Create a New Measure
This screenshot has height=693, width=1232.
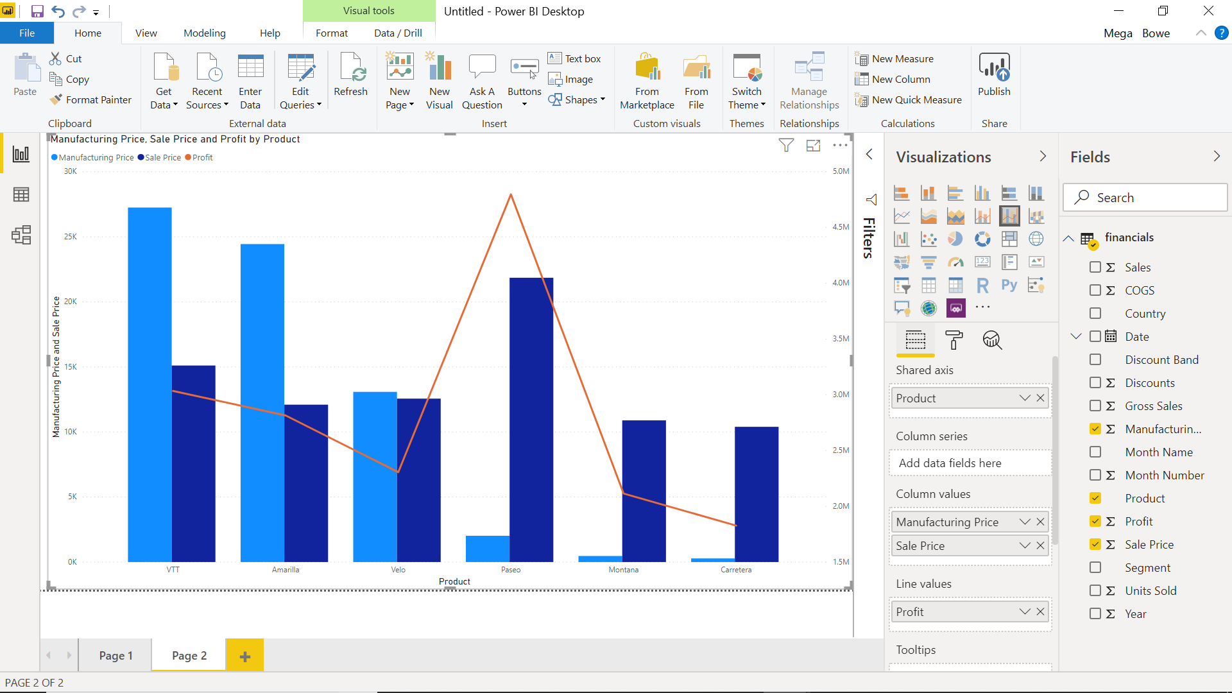(x=894, y=58)
